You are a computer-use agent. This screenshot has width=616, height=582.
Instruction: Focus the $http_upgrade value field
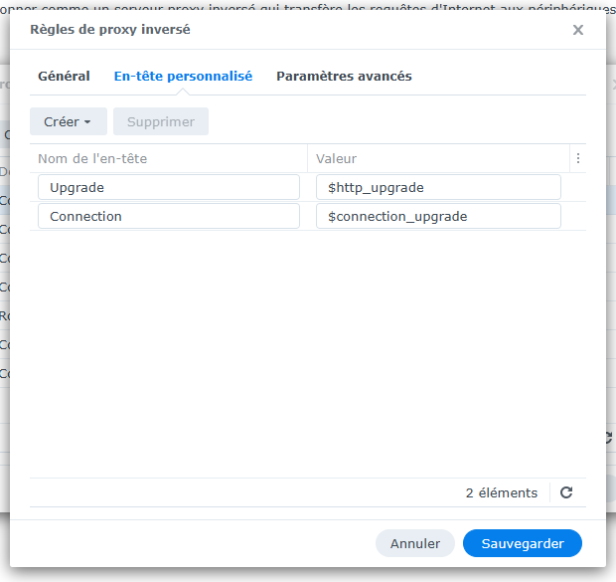(x=438, y=187)
